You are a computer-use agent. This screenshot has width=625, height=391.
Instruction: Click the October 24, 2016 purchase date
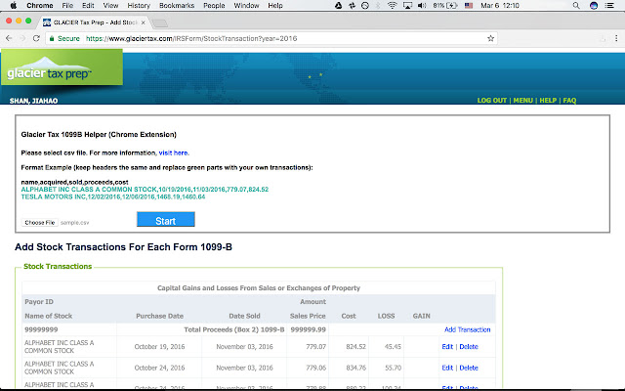(159, 368)
